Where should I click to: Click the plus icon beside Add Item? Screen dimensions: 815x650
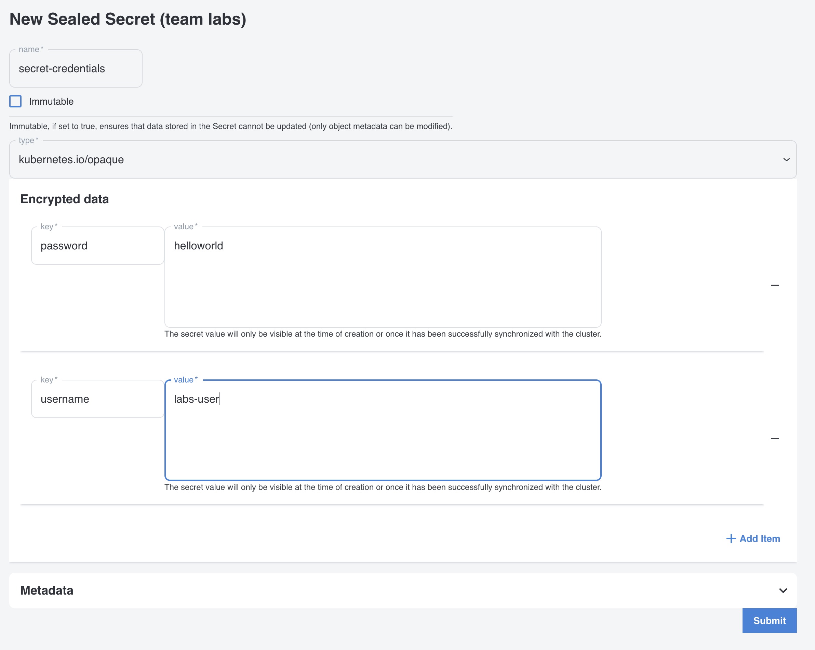(731, 538)
